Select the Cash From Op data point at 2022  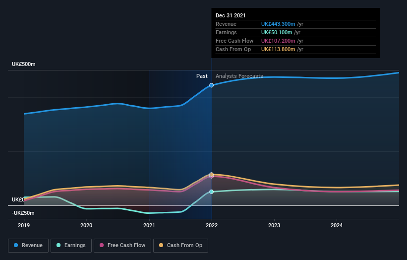coord(212,174)
